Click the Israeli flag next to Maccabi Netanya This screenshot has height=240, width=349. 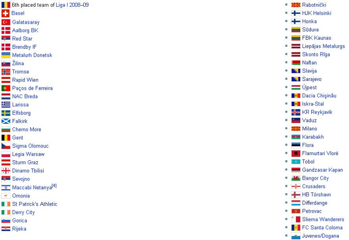6,188
